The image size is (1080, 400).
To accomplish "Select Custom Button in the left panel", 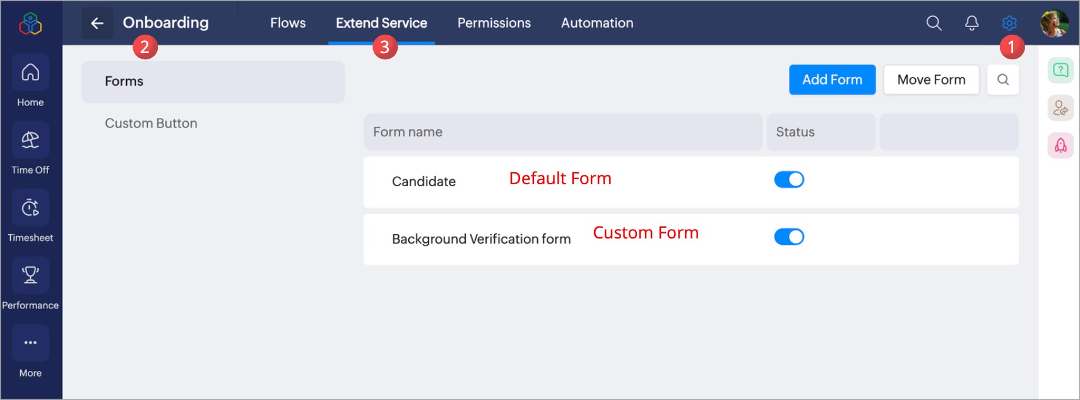I will click(x=151, y=124).
